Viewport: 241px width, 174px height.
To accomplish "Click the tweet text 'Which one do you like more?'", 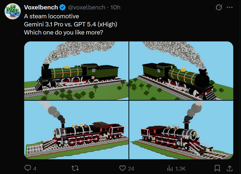I will (64, 32).
